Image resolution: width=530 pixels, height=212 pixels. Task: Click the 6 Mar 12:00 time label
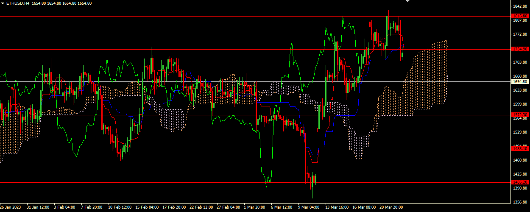tap(282, 208)
